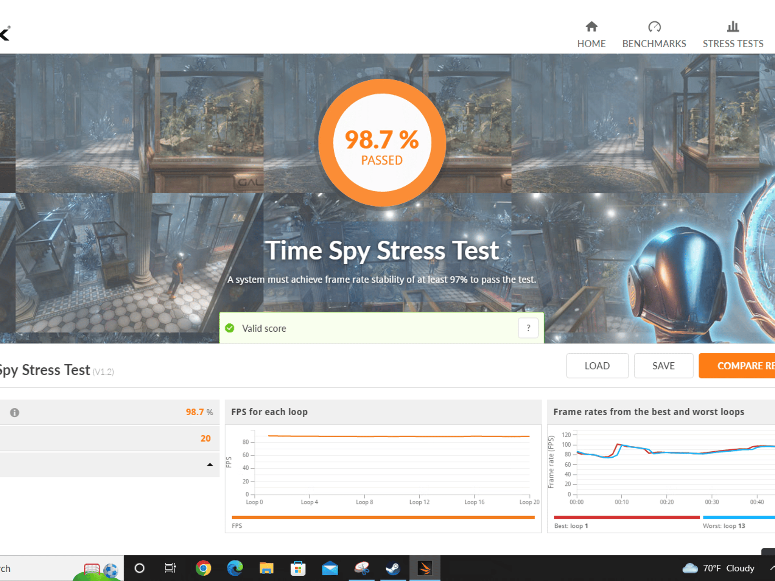Viewport: 775px width, 581px height.
Task: Open the question mark help for Valid score
Action: [528, 328]
